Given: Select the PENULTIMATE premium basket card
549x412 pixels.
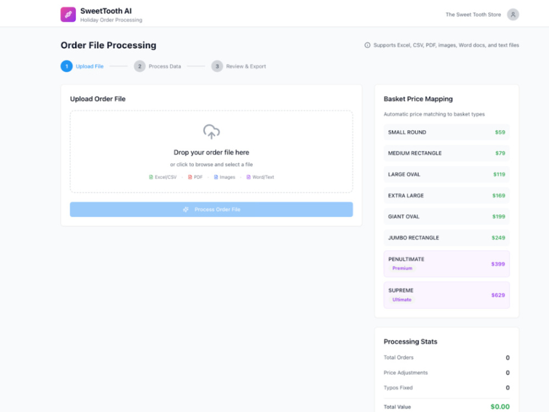Looking at the screenshot, I should pyautogui.click(x=446, y=264).
